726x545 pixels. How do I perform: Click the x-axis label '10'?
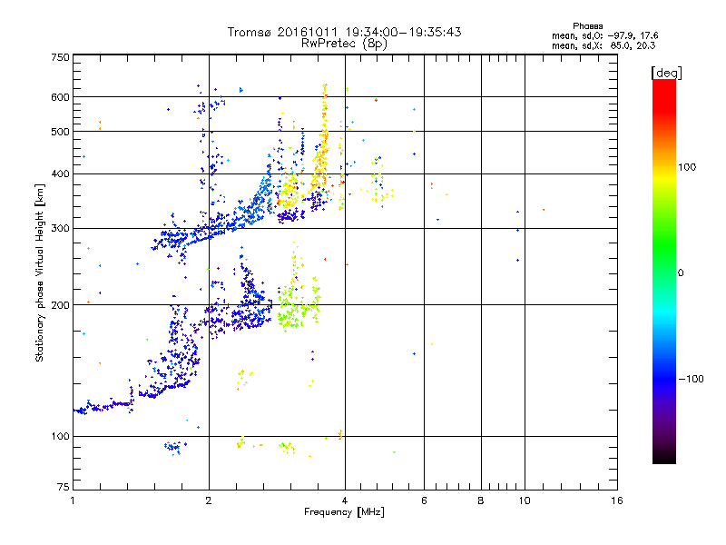click(525, 500)
